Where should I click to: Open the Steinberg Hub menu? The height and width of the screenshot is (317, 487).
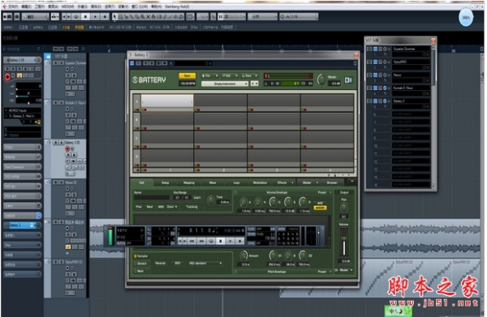click(177, 6)
